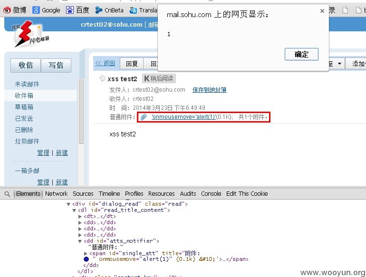Click 新建 link under 一箱多邮
Image resolution: width=366 pixels, height=277 pixels.
click(62, 182)
